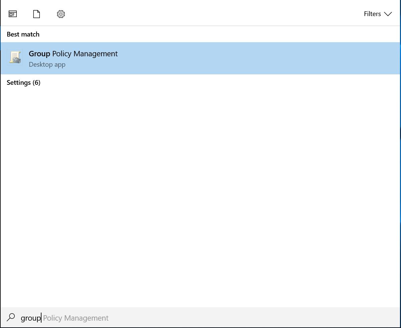The height and width of the screenshot is (328, 401).
Task: Expand the Settings (6) results section
Action: [x=23, y=82]
